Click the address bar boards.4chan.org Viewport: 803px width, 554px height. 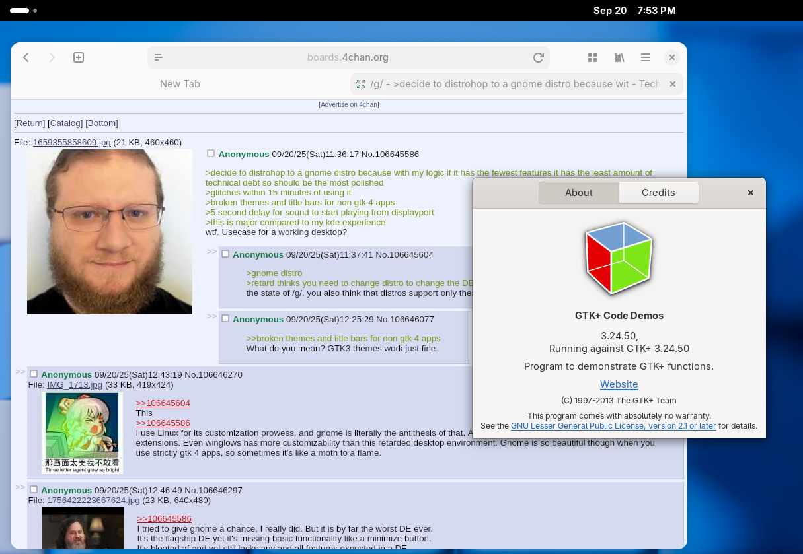tap(348, 57)
